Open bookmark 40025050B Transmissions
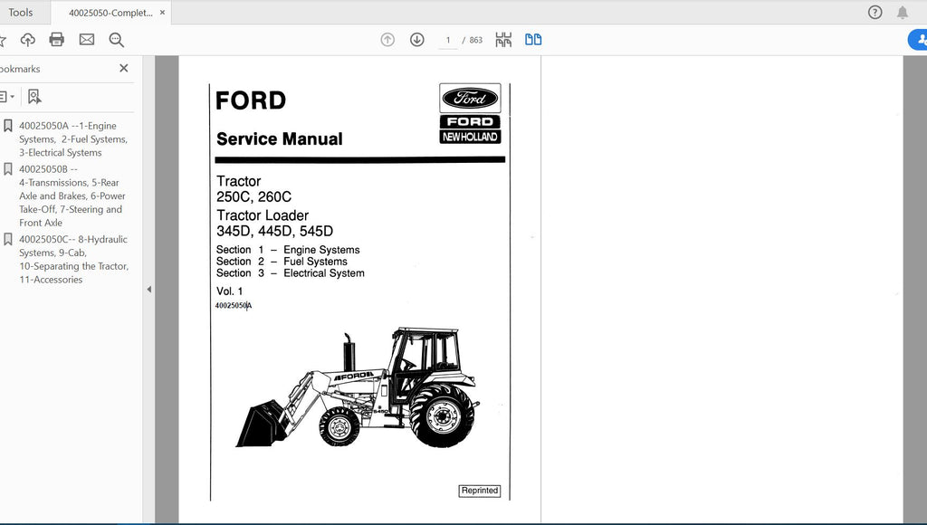This screenshot has width=927, height=525. pyautogui.click(x=72, y=196)
